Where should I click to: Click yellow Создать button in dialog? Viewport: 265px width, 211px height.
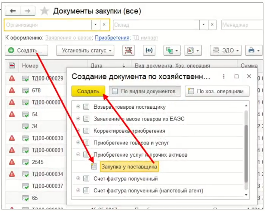pos(88,91)
